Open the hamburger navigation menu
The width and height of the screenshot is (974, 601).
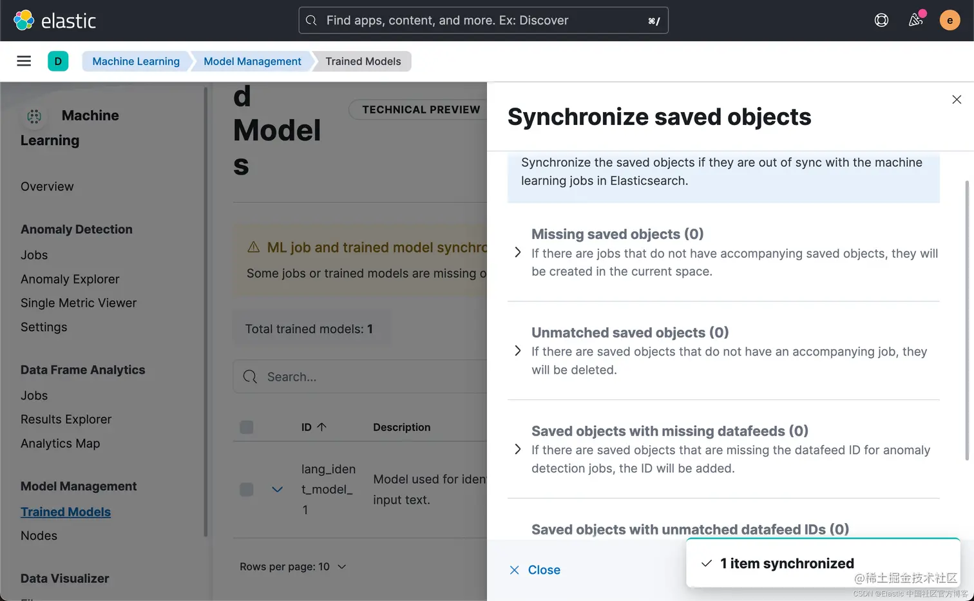[24, 61]
